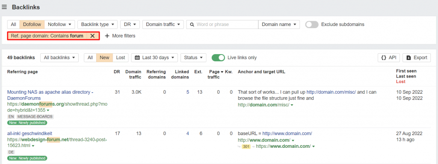This screenshot has width=438, height=164.
Task: Remove the 'Contains forum' filter with X
Action: point(92,36)
